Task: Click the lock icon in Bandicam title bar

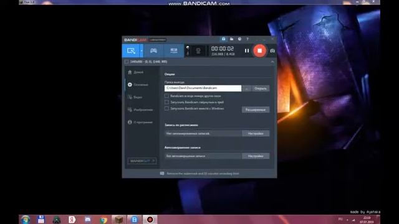Action: 223,39
